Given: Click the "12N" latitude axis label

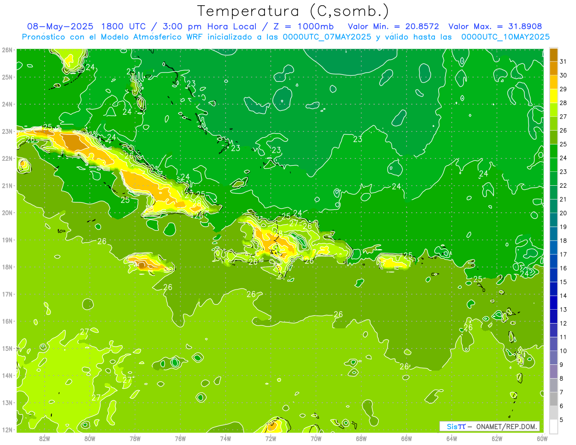Looking at the screenshot, I should [x=8, y=430].
